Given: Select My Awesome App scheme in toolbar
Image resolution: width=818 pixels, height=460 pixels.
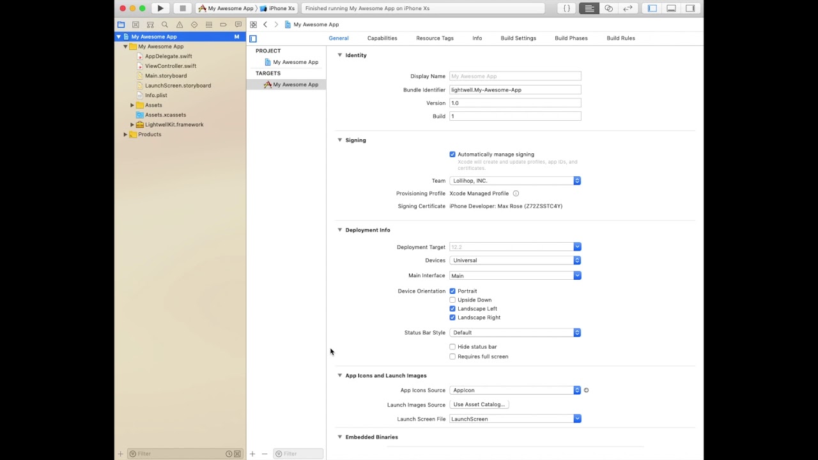Looking at the screenshot, I should click(226, 8).
